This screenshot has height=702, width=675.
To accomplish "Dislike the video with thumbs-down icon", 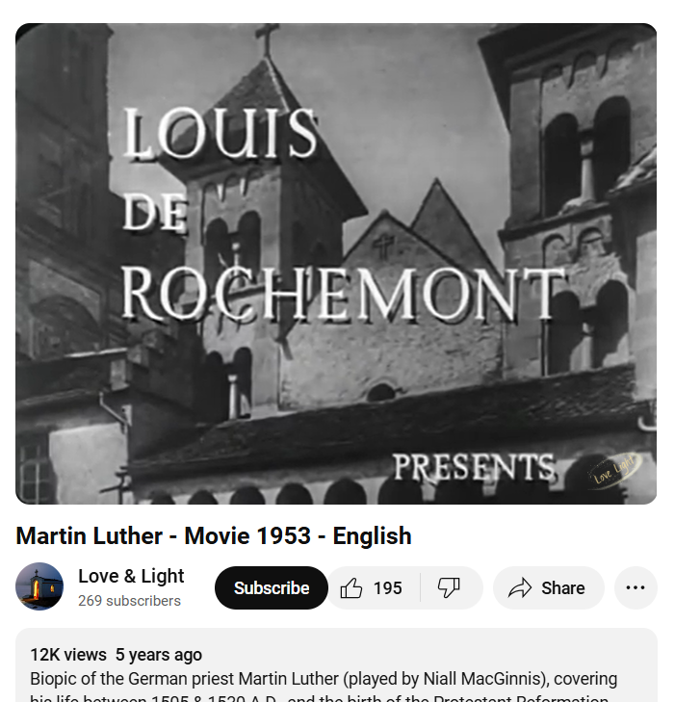I will click(449, 587).
